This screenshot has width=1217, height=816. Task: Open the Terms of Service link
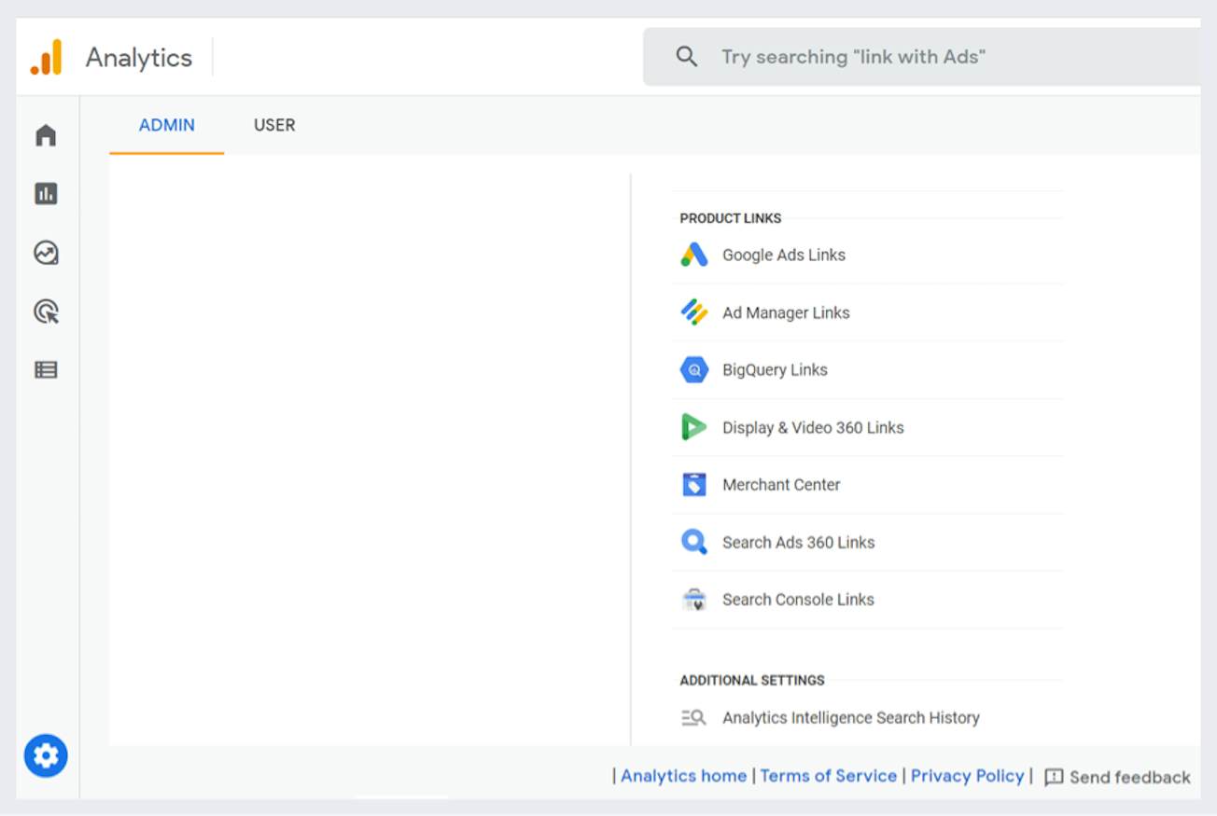[x=829, y=776]
